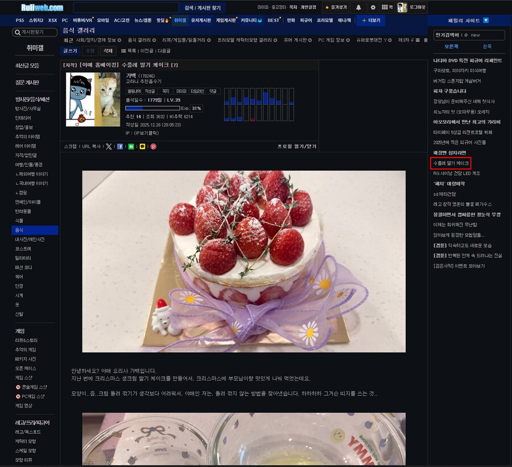Open the 퀵 grid menu icon
Viewport: 512px width, 467px height.
point(386,7)
